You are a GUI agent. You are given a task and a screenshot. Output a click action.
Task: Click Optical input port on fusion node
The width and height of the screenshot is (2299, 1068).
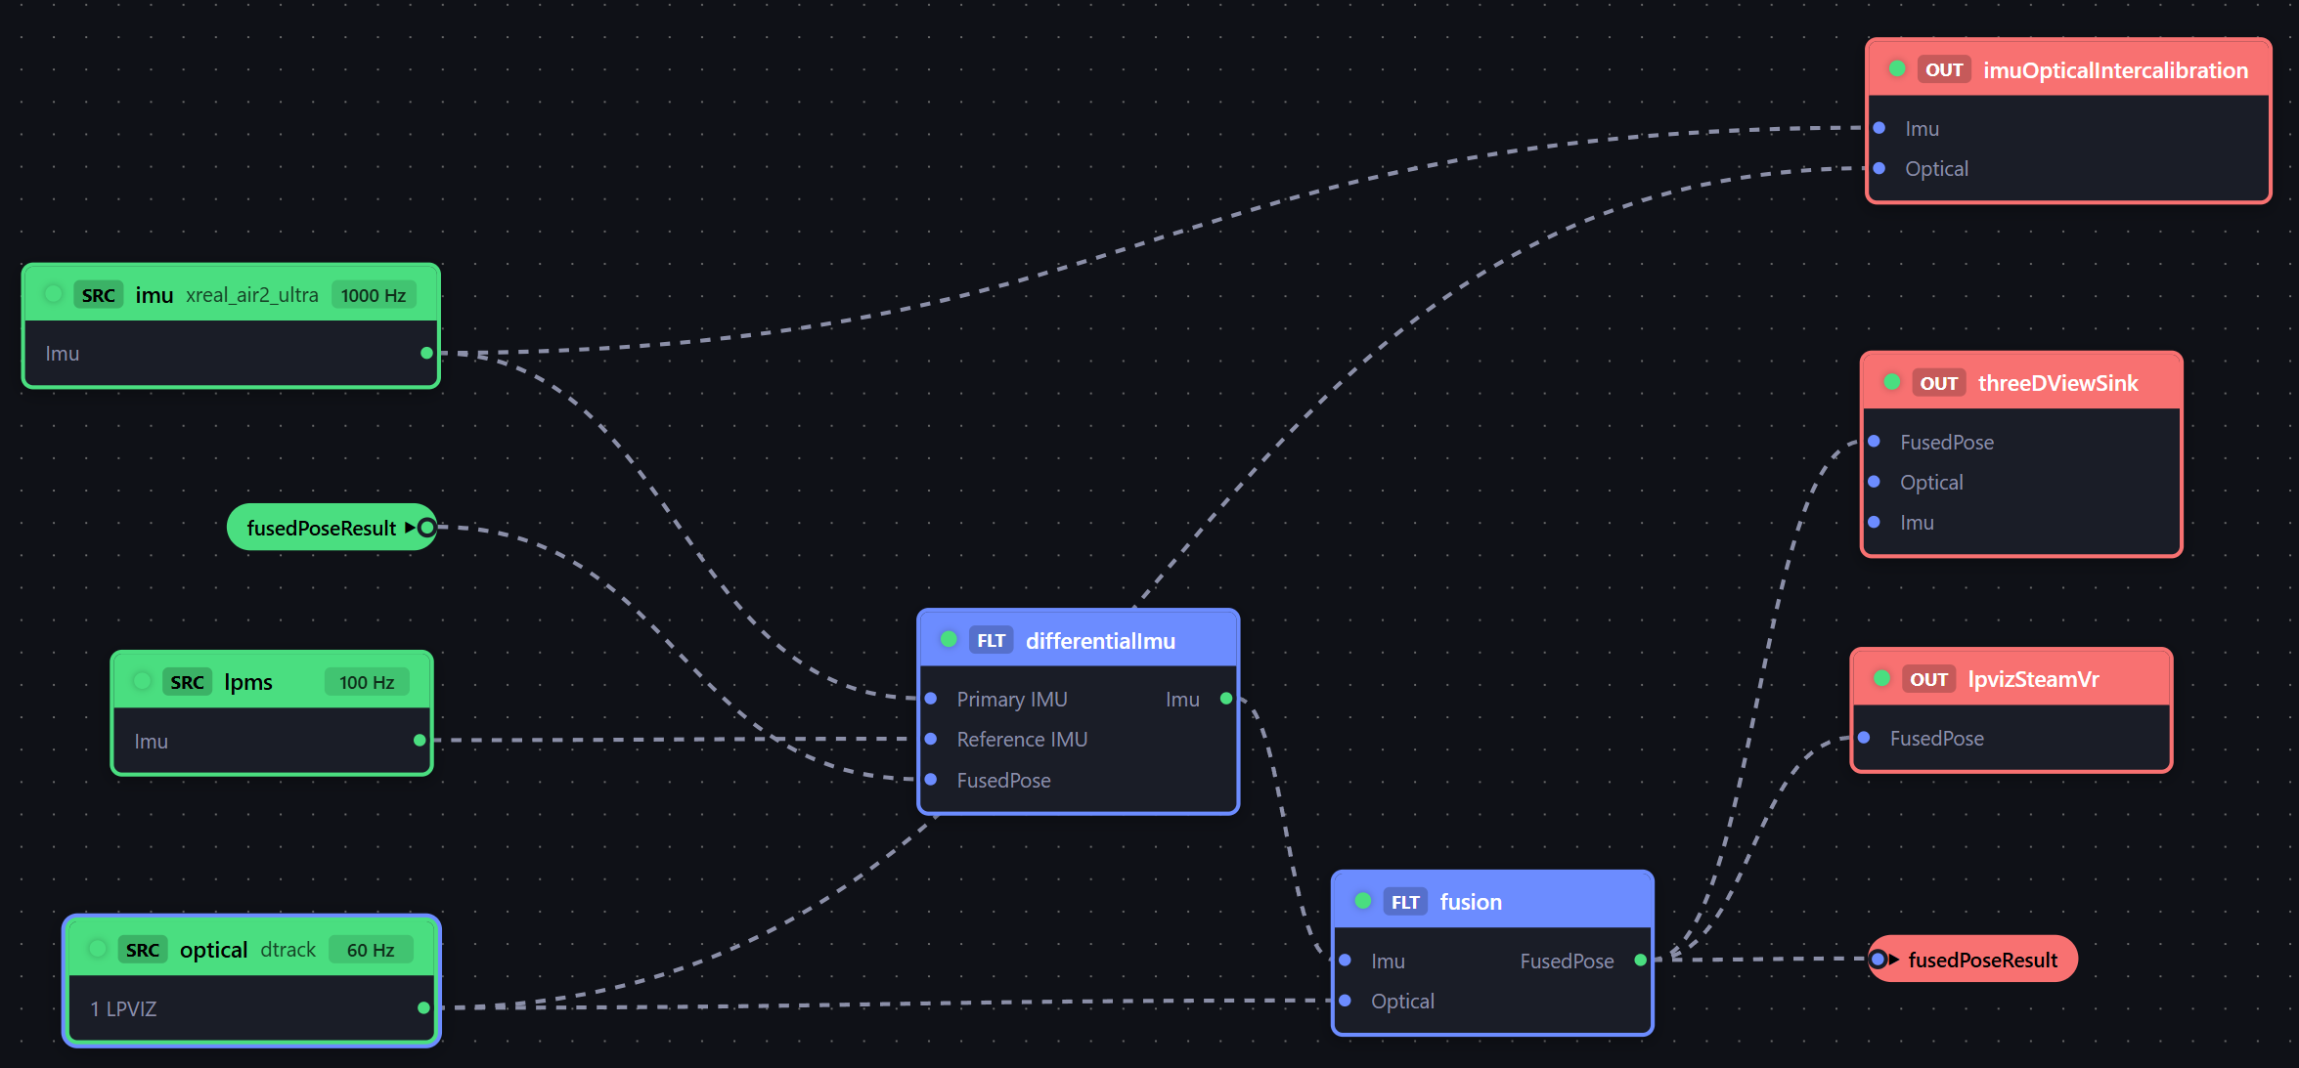pyautogui.click(x=1346, y=1001)
